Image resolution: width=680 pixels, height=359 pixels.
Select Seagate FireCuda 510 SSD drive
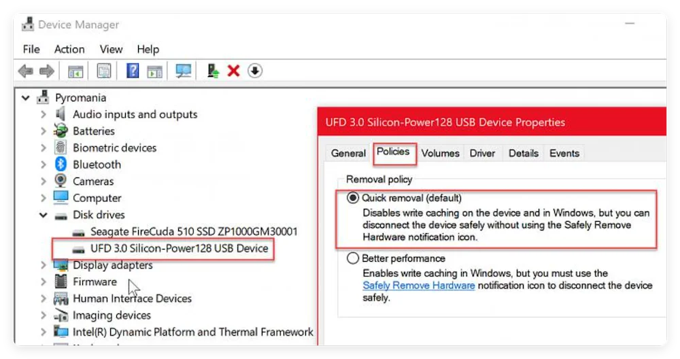coord(194,232)
